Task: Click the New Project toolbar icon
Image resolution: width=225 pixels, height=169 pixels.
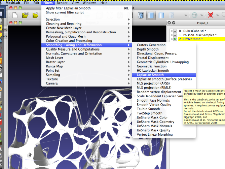Action: pos(15,15)
